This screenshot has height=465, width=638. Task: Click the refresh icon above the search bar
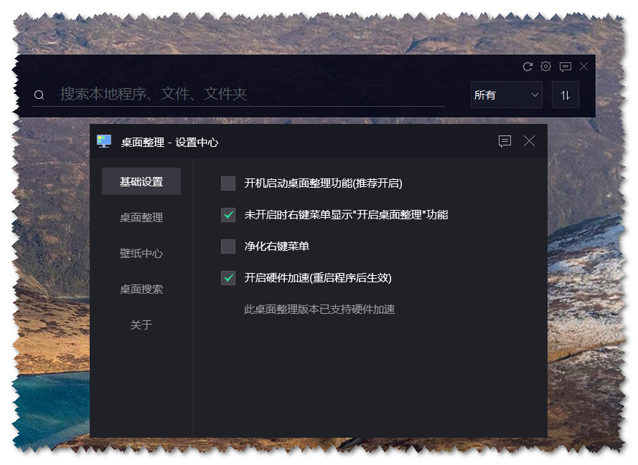tap(527, 67)
